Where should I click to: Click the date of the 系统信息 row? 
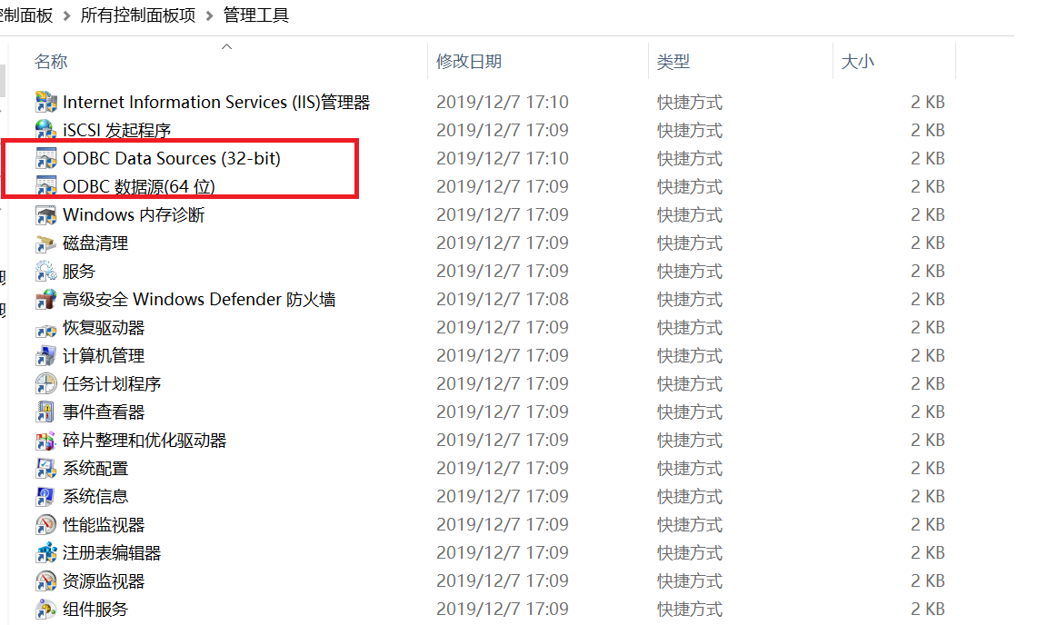coord(502,497)
